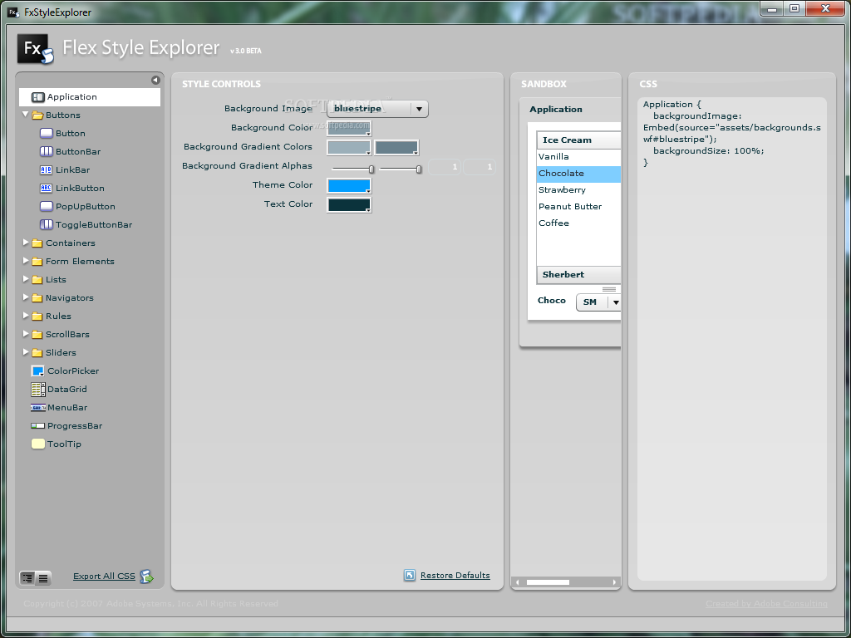Click the sandbox horizontal scrollbar thumb
851x638 pixels.
click(548, 582)
